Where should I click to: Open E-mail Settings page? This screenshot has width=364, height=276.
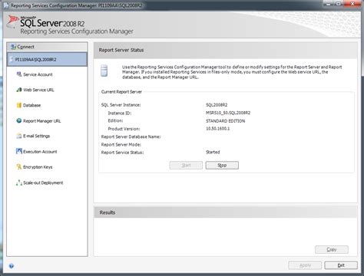pyautogui.click(x=36, y=136)
